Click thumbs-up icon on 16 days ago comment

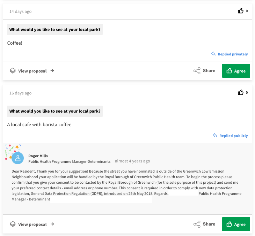pos(241,93)
